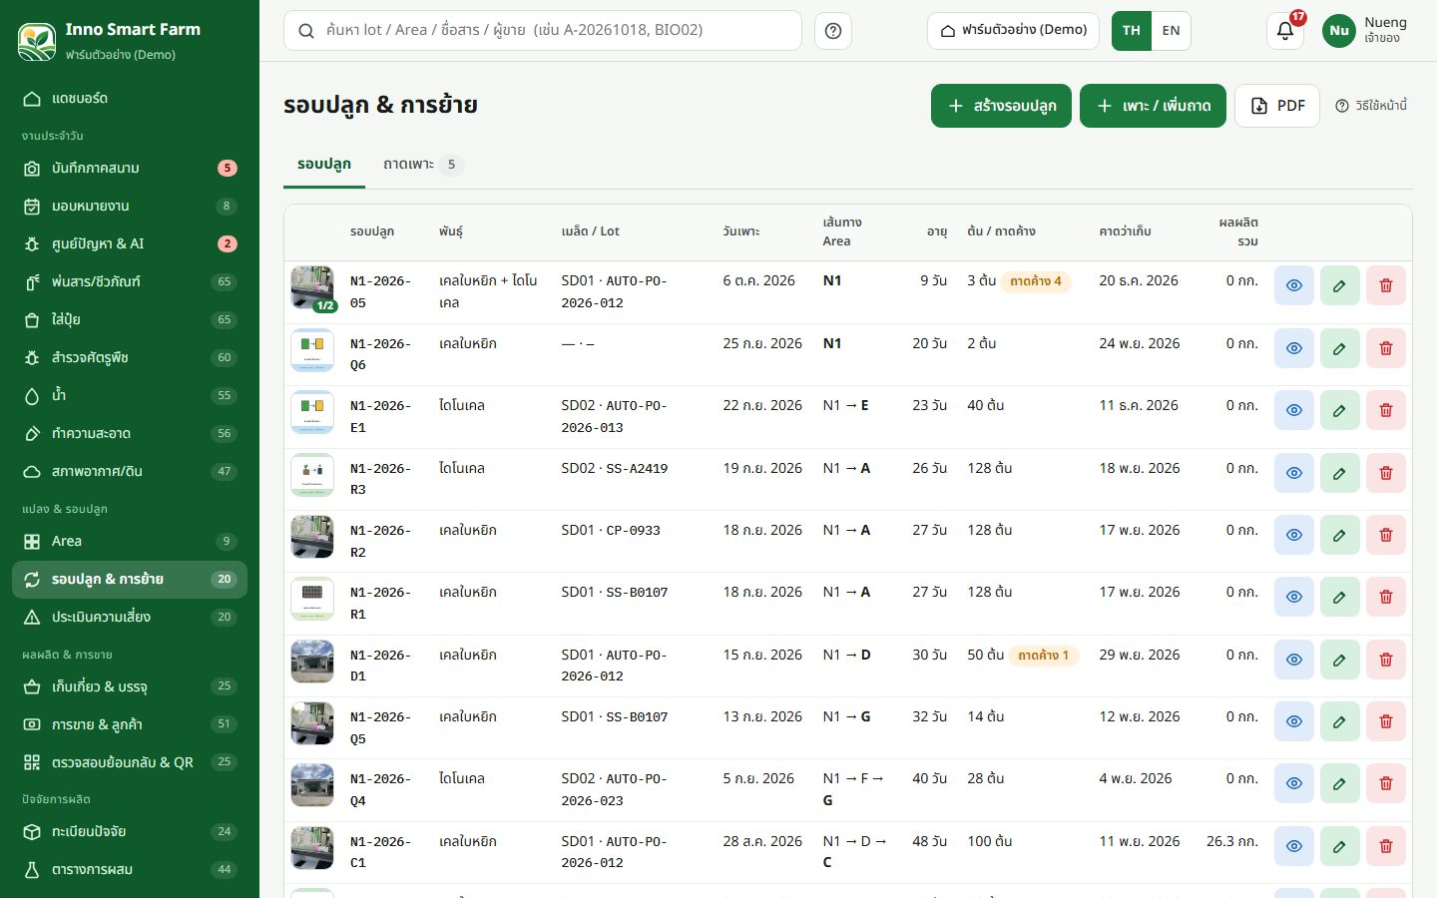The width and height of the screenshot is (1437, 898).
Task: Open Area section in sidebar
Action: point(130,541)
